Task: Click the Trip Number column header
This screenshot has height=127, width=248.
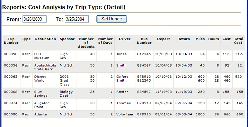Action: tap(11, 41)
